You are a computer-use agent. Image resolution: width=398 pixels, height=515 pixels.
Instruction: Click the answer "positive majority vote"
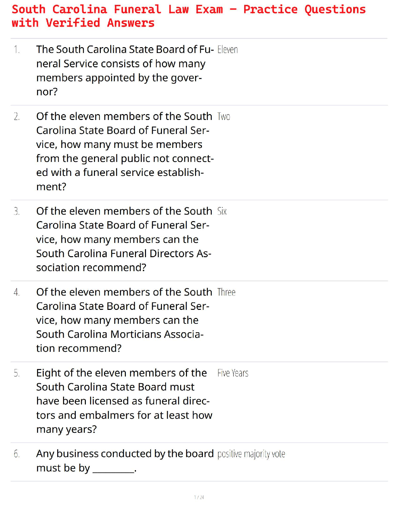(x=251, y=454)
